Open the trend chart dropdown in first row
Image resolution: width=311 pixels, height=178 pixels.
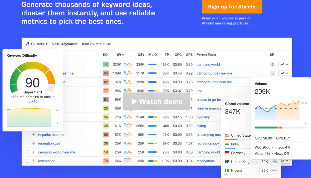tap(284, 65)
